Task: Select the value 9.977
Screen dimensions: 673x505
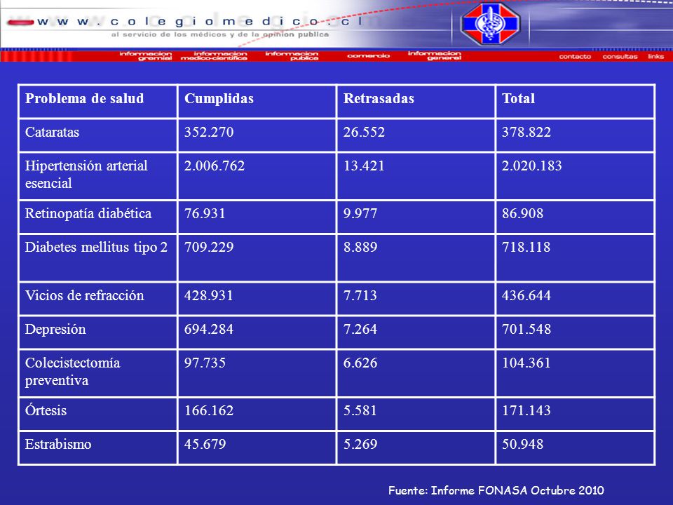Action: click(360, 213)
